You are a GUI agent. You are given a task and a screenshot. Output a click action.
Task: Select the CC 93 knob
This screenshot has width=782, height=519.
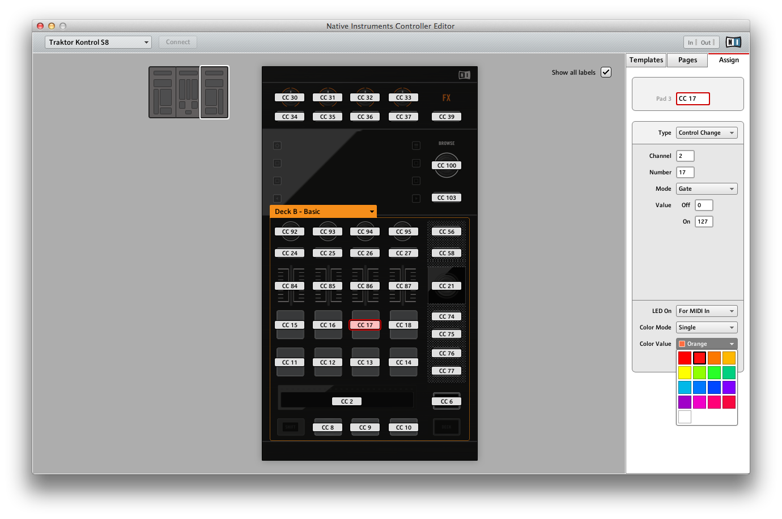[x=328, y=231]
